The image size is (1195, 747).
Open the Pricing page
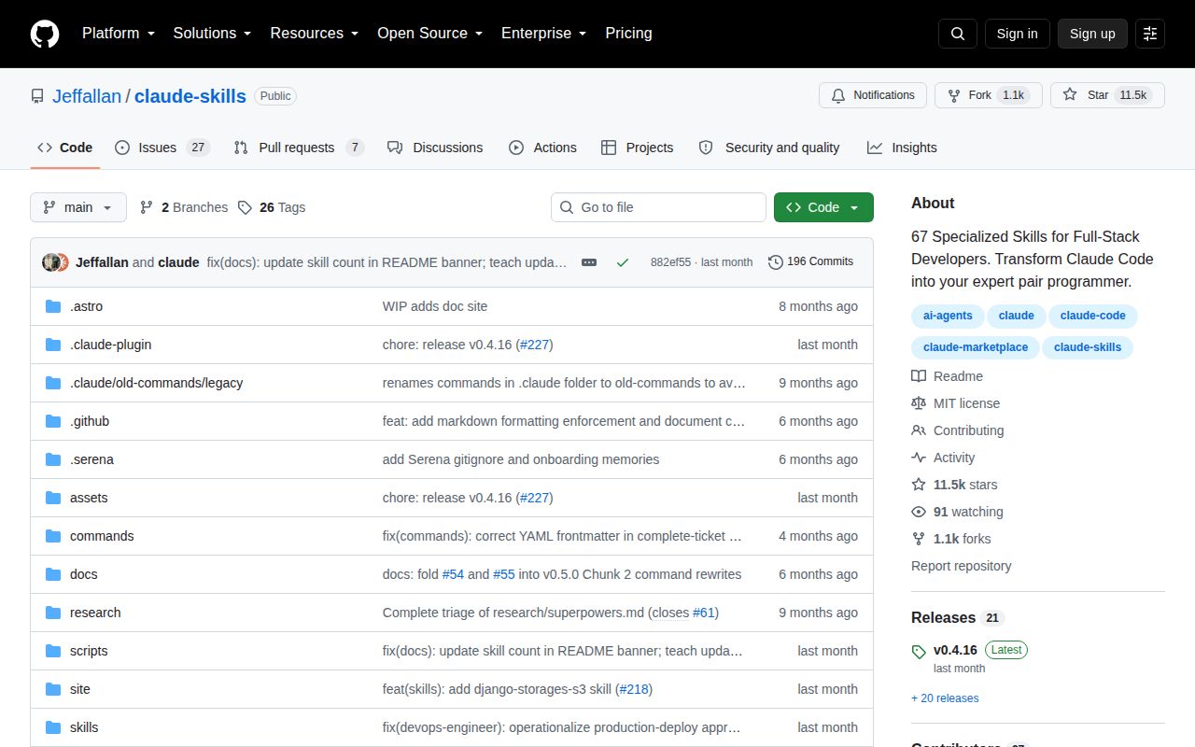tap(628, 34)
